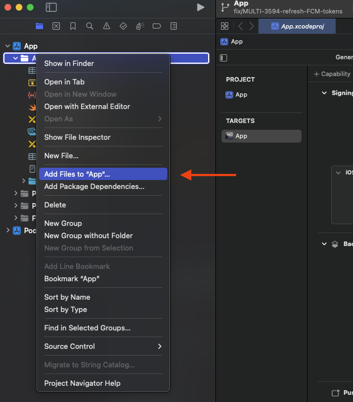Select the App target in TARGETS
353x402 pixels.
tap(261, 136)
